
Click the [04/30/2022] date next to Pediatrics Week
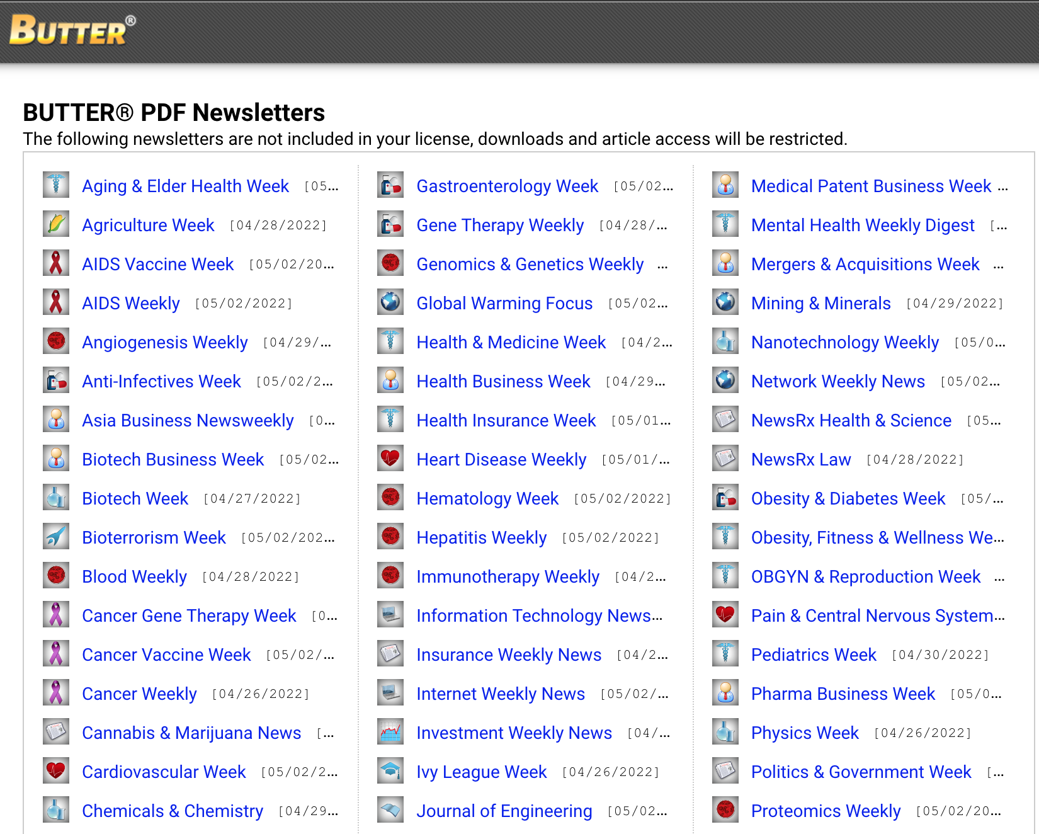(940, 655)
